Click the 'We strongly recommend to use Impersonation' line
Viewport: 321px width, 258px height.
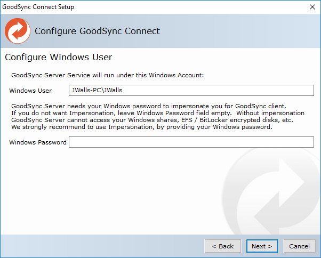[x=141, y=127]
